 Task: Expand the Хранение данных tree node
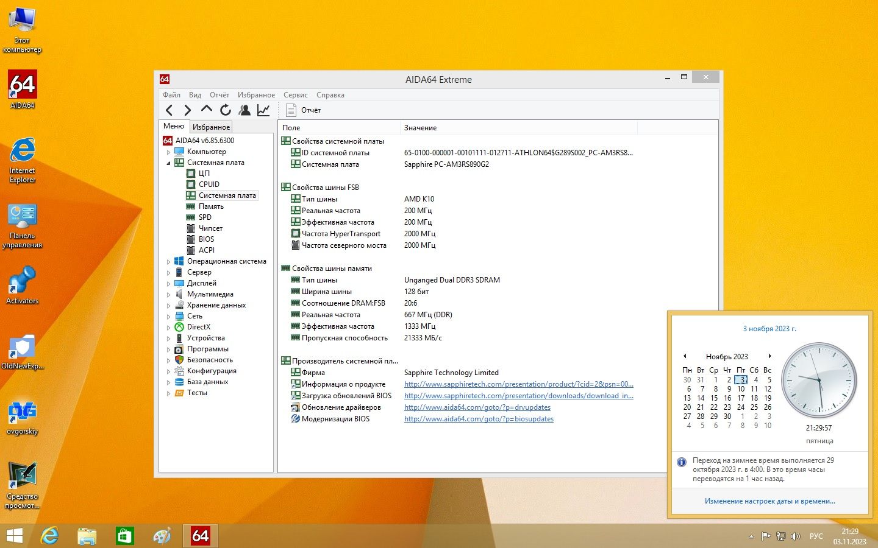169,306
